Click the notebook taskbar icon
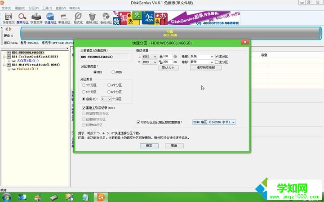Viewport: 324px width, 202px height. click(x=85, y=198)
